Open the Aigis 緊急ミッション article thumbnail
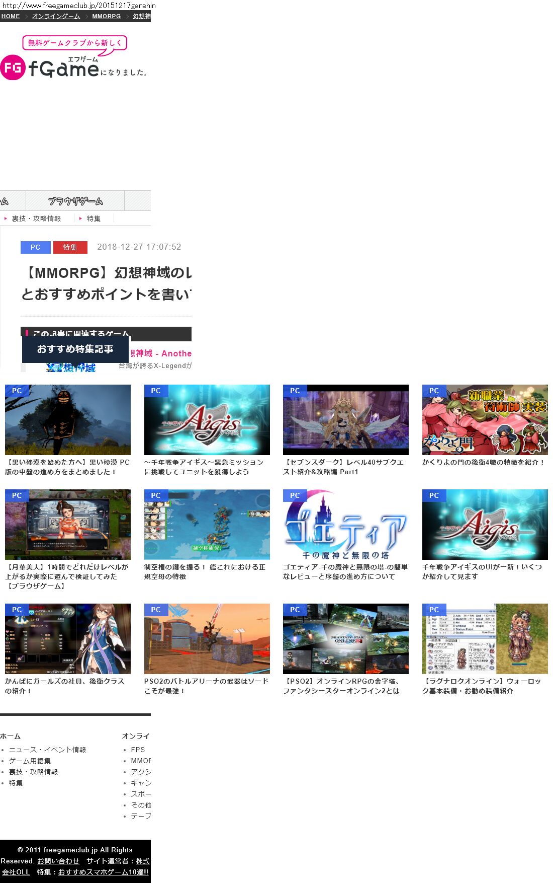The width and height of the screenshot is (553, 883). click(207, 420)
